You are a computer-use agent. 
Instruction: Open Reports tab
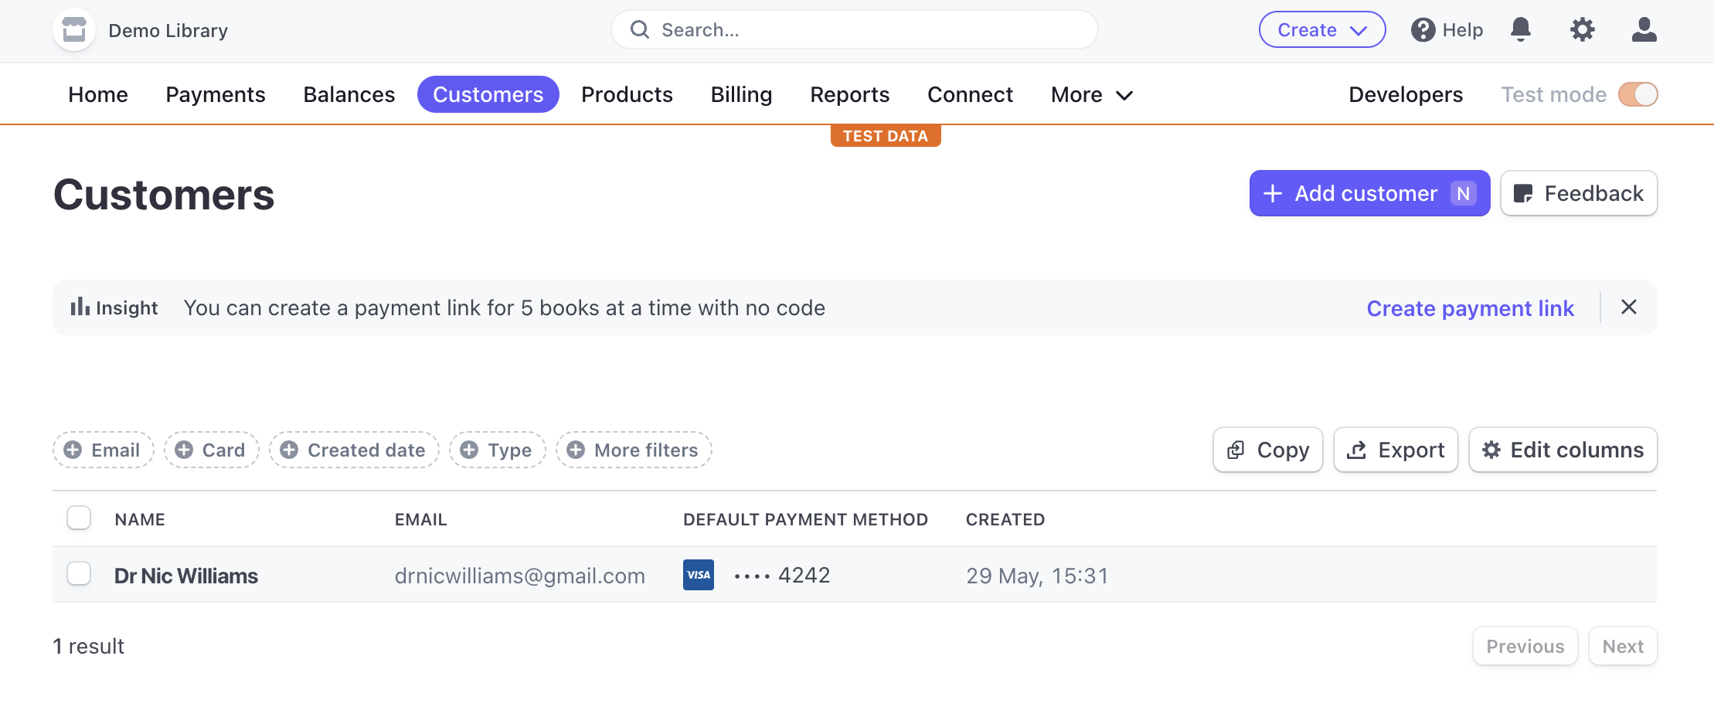click(849, 94)
